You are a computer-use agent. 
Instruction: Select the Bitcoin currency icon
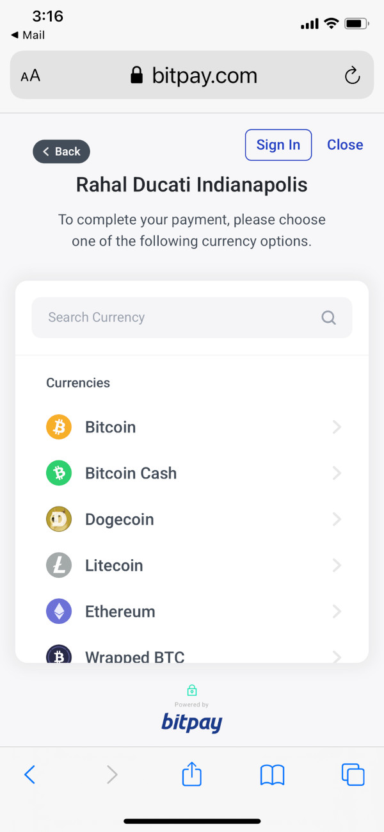[59, 427]
